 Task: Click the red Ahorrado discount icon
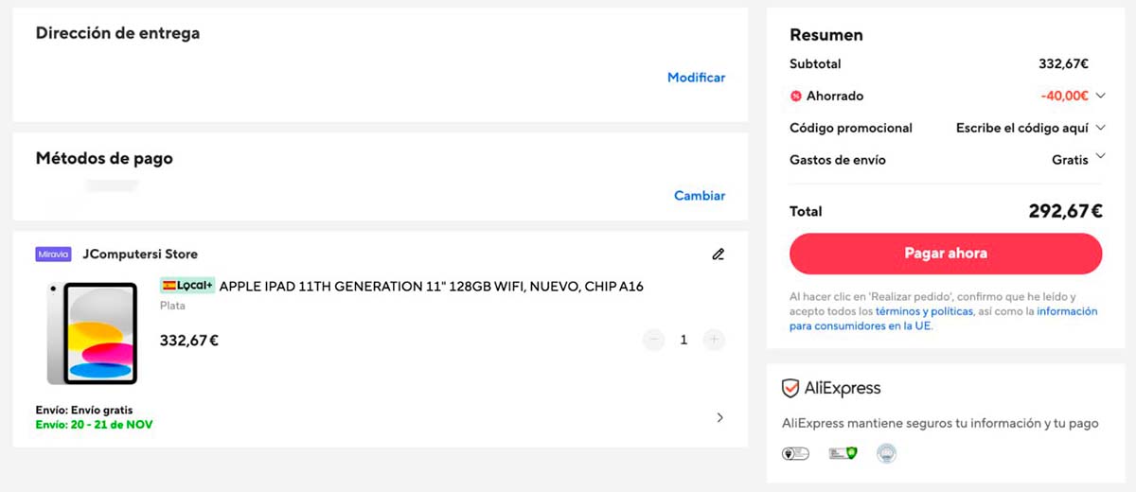pyautogui.click(x=796, y=97)
